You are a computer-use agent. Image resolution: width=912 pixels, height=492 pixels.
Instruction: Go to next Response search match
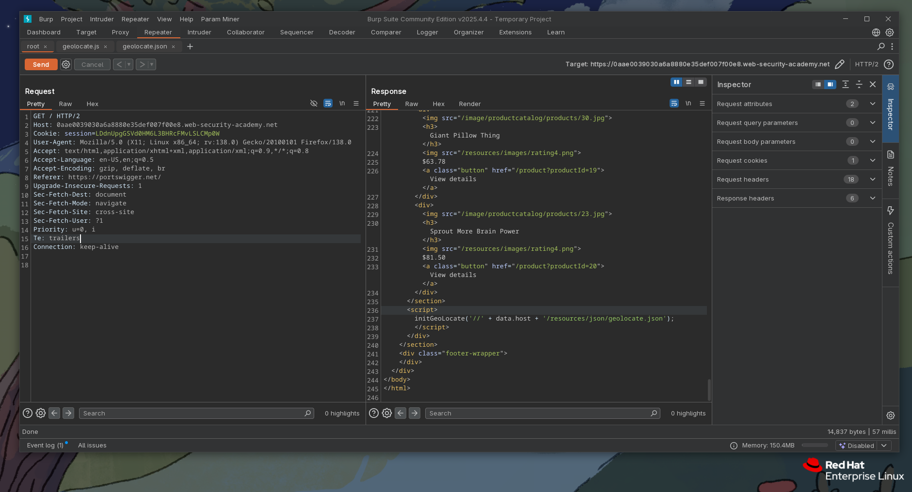[415, 413]
